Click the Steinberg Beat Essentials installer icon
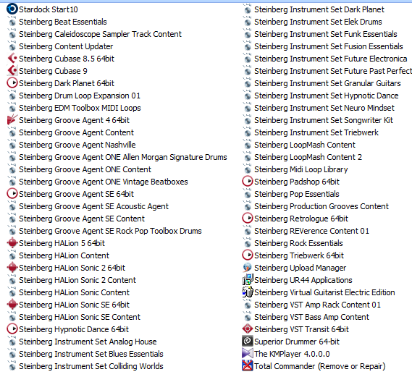 point(12,22)
